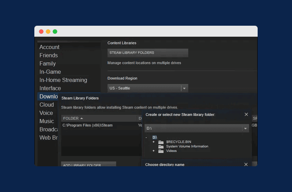Viewport: 292px width, 192px height.
Task: Click the green maximize window button
Action: tap(55, 32)
